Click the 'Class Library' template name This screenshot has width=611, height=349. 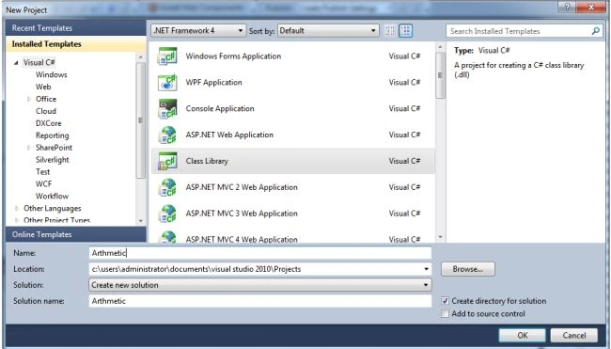point(207,161)
